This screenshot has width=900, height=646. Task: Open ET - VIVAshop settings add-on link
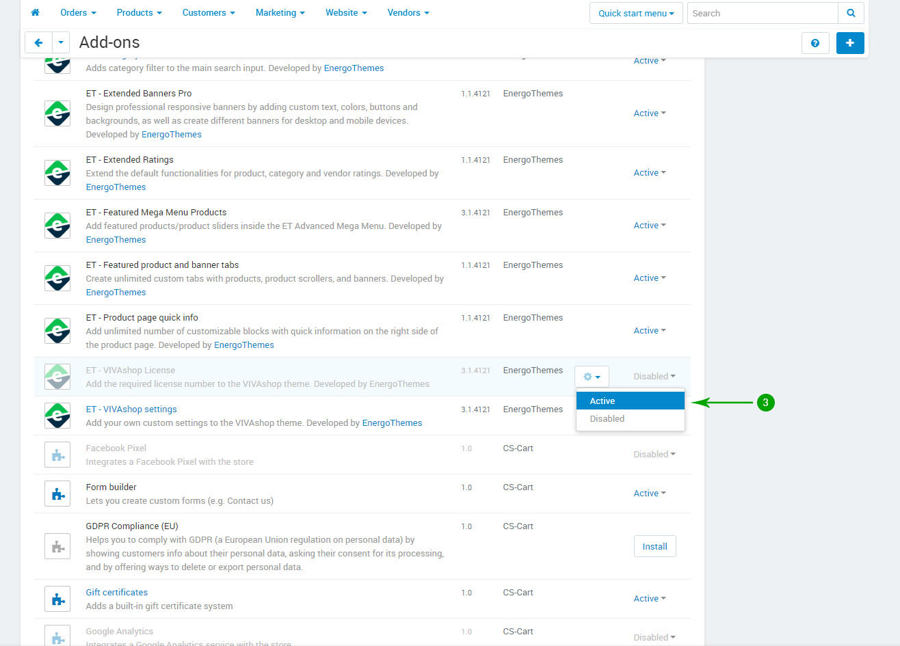click(131, 409)
